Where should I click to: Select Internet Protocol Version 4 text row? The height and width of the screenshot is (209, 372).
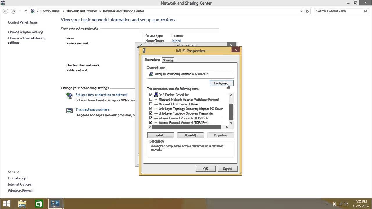pos(183,123)
